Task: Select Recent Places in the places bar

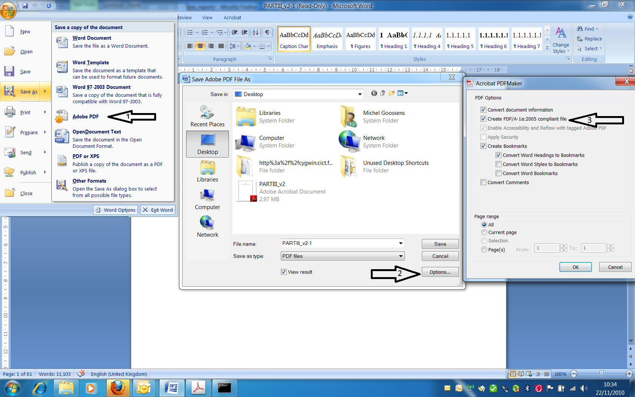Action: coord(208,116)
